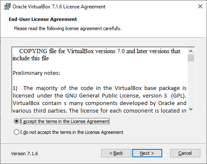This screenshot has height=164, width=207.
Task: Click the "1) The majority of the code" paragraph
Action: click(x=100, y=99)
